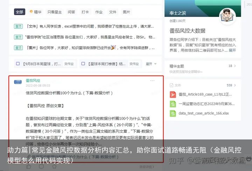Click the green icon of 一周监管动态汇总
The width and height of the screenshot is (252, 171).
pos(173,104)
